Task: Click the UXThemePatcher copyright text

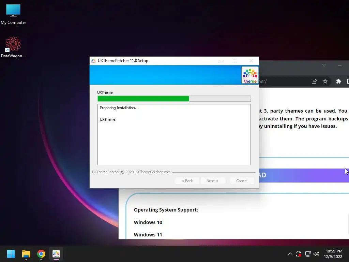Action: tap(131, 172)
